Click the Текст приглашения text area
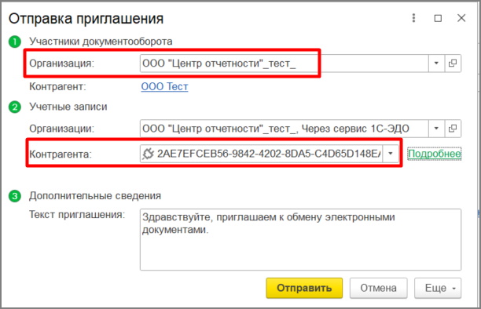Image resolution: width=481 pixels, height=309 pixels. point(300,239)
